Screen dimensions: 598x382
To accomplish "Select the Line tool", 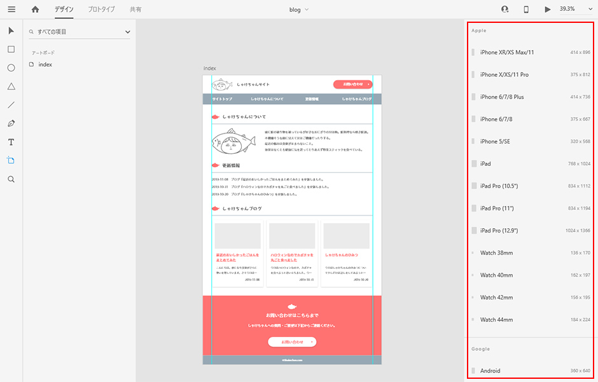I will [x=11, y=105].
